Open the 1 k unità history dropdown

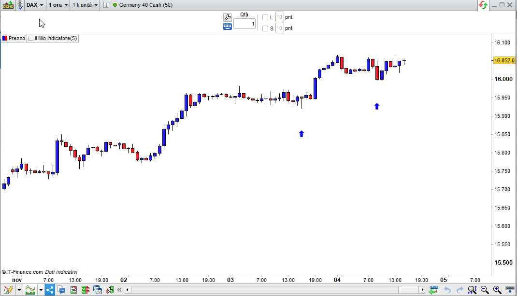tap(85, 5)
